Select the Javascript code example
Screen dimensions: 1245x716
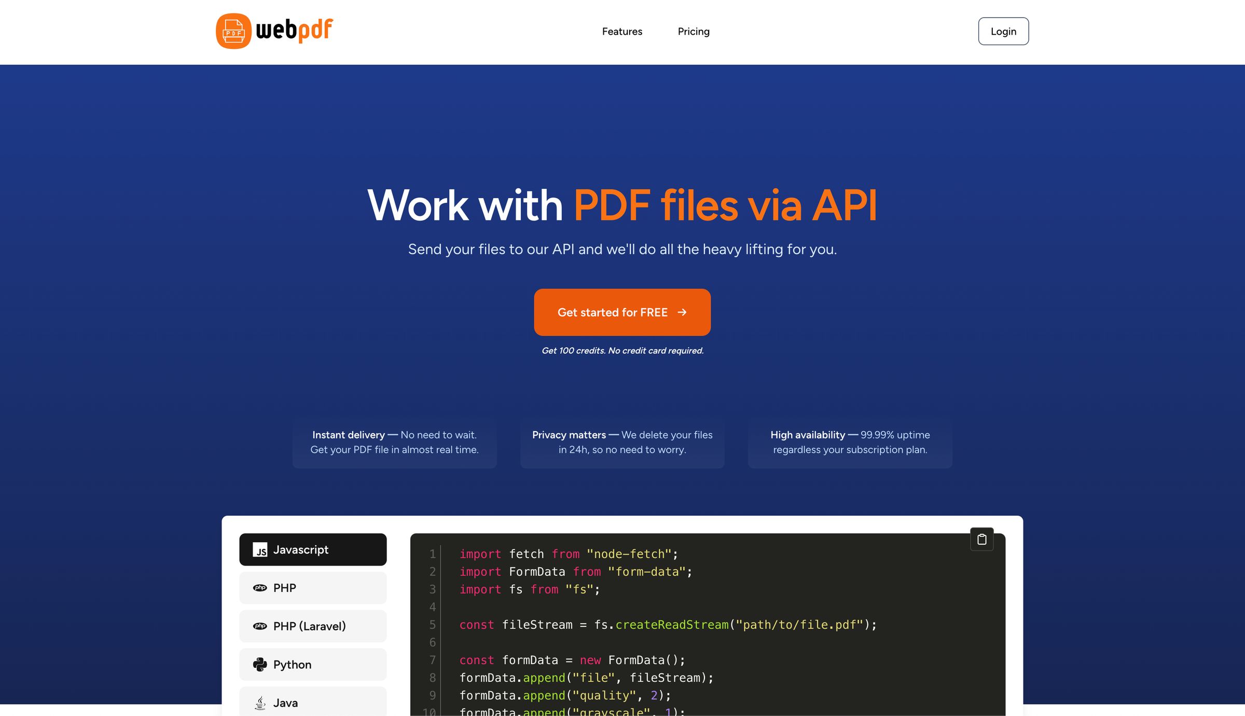pos(312,549)
